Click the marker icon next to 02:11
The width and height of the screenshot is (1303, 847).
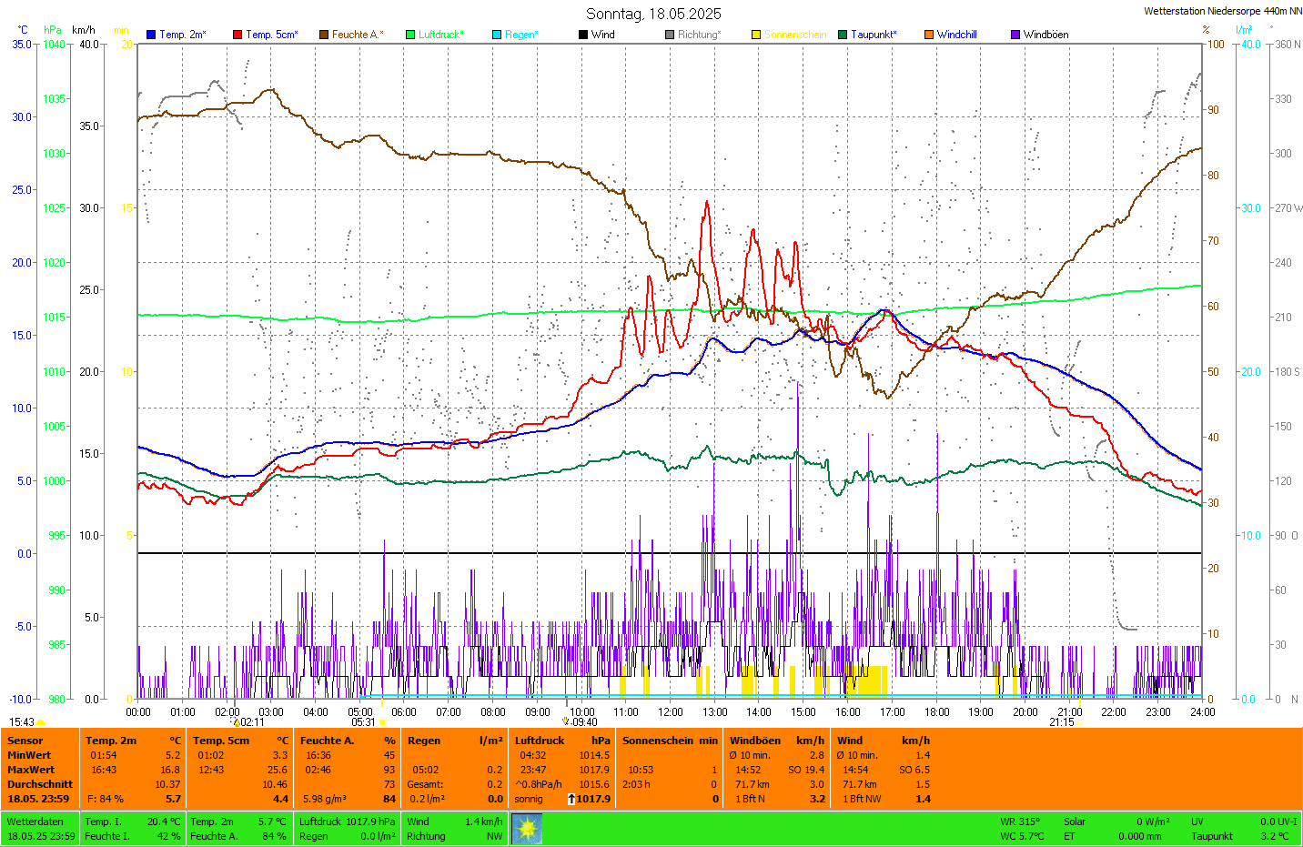[x=237, y=722]
